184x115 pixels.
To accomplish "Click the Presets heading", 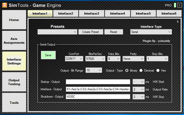I will click(x=58, y=27).
